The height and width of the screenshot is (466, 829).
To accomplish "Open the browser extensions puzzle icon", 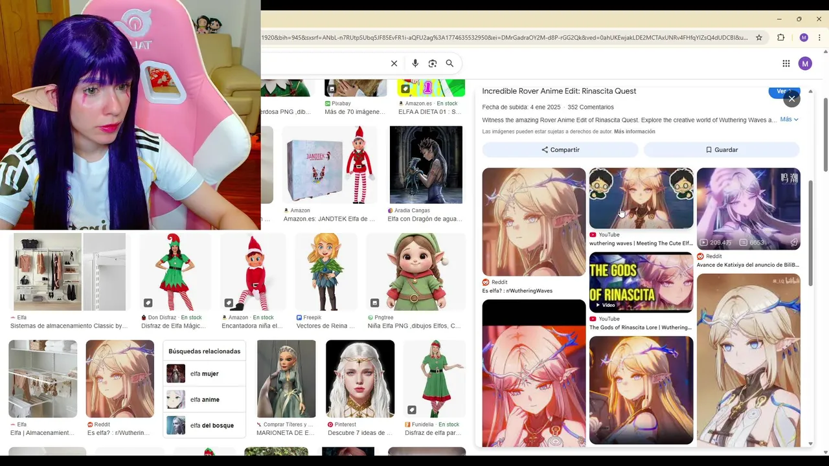I will (x=780, y=38).
